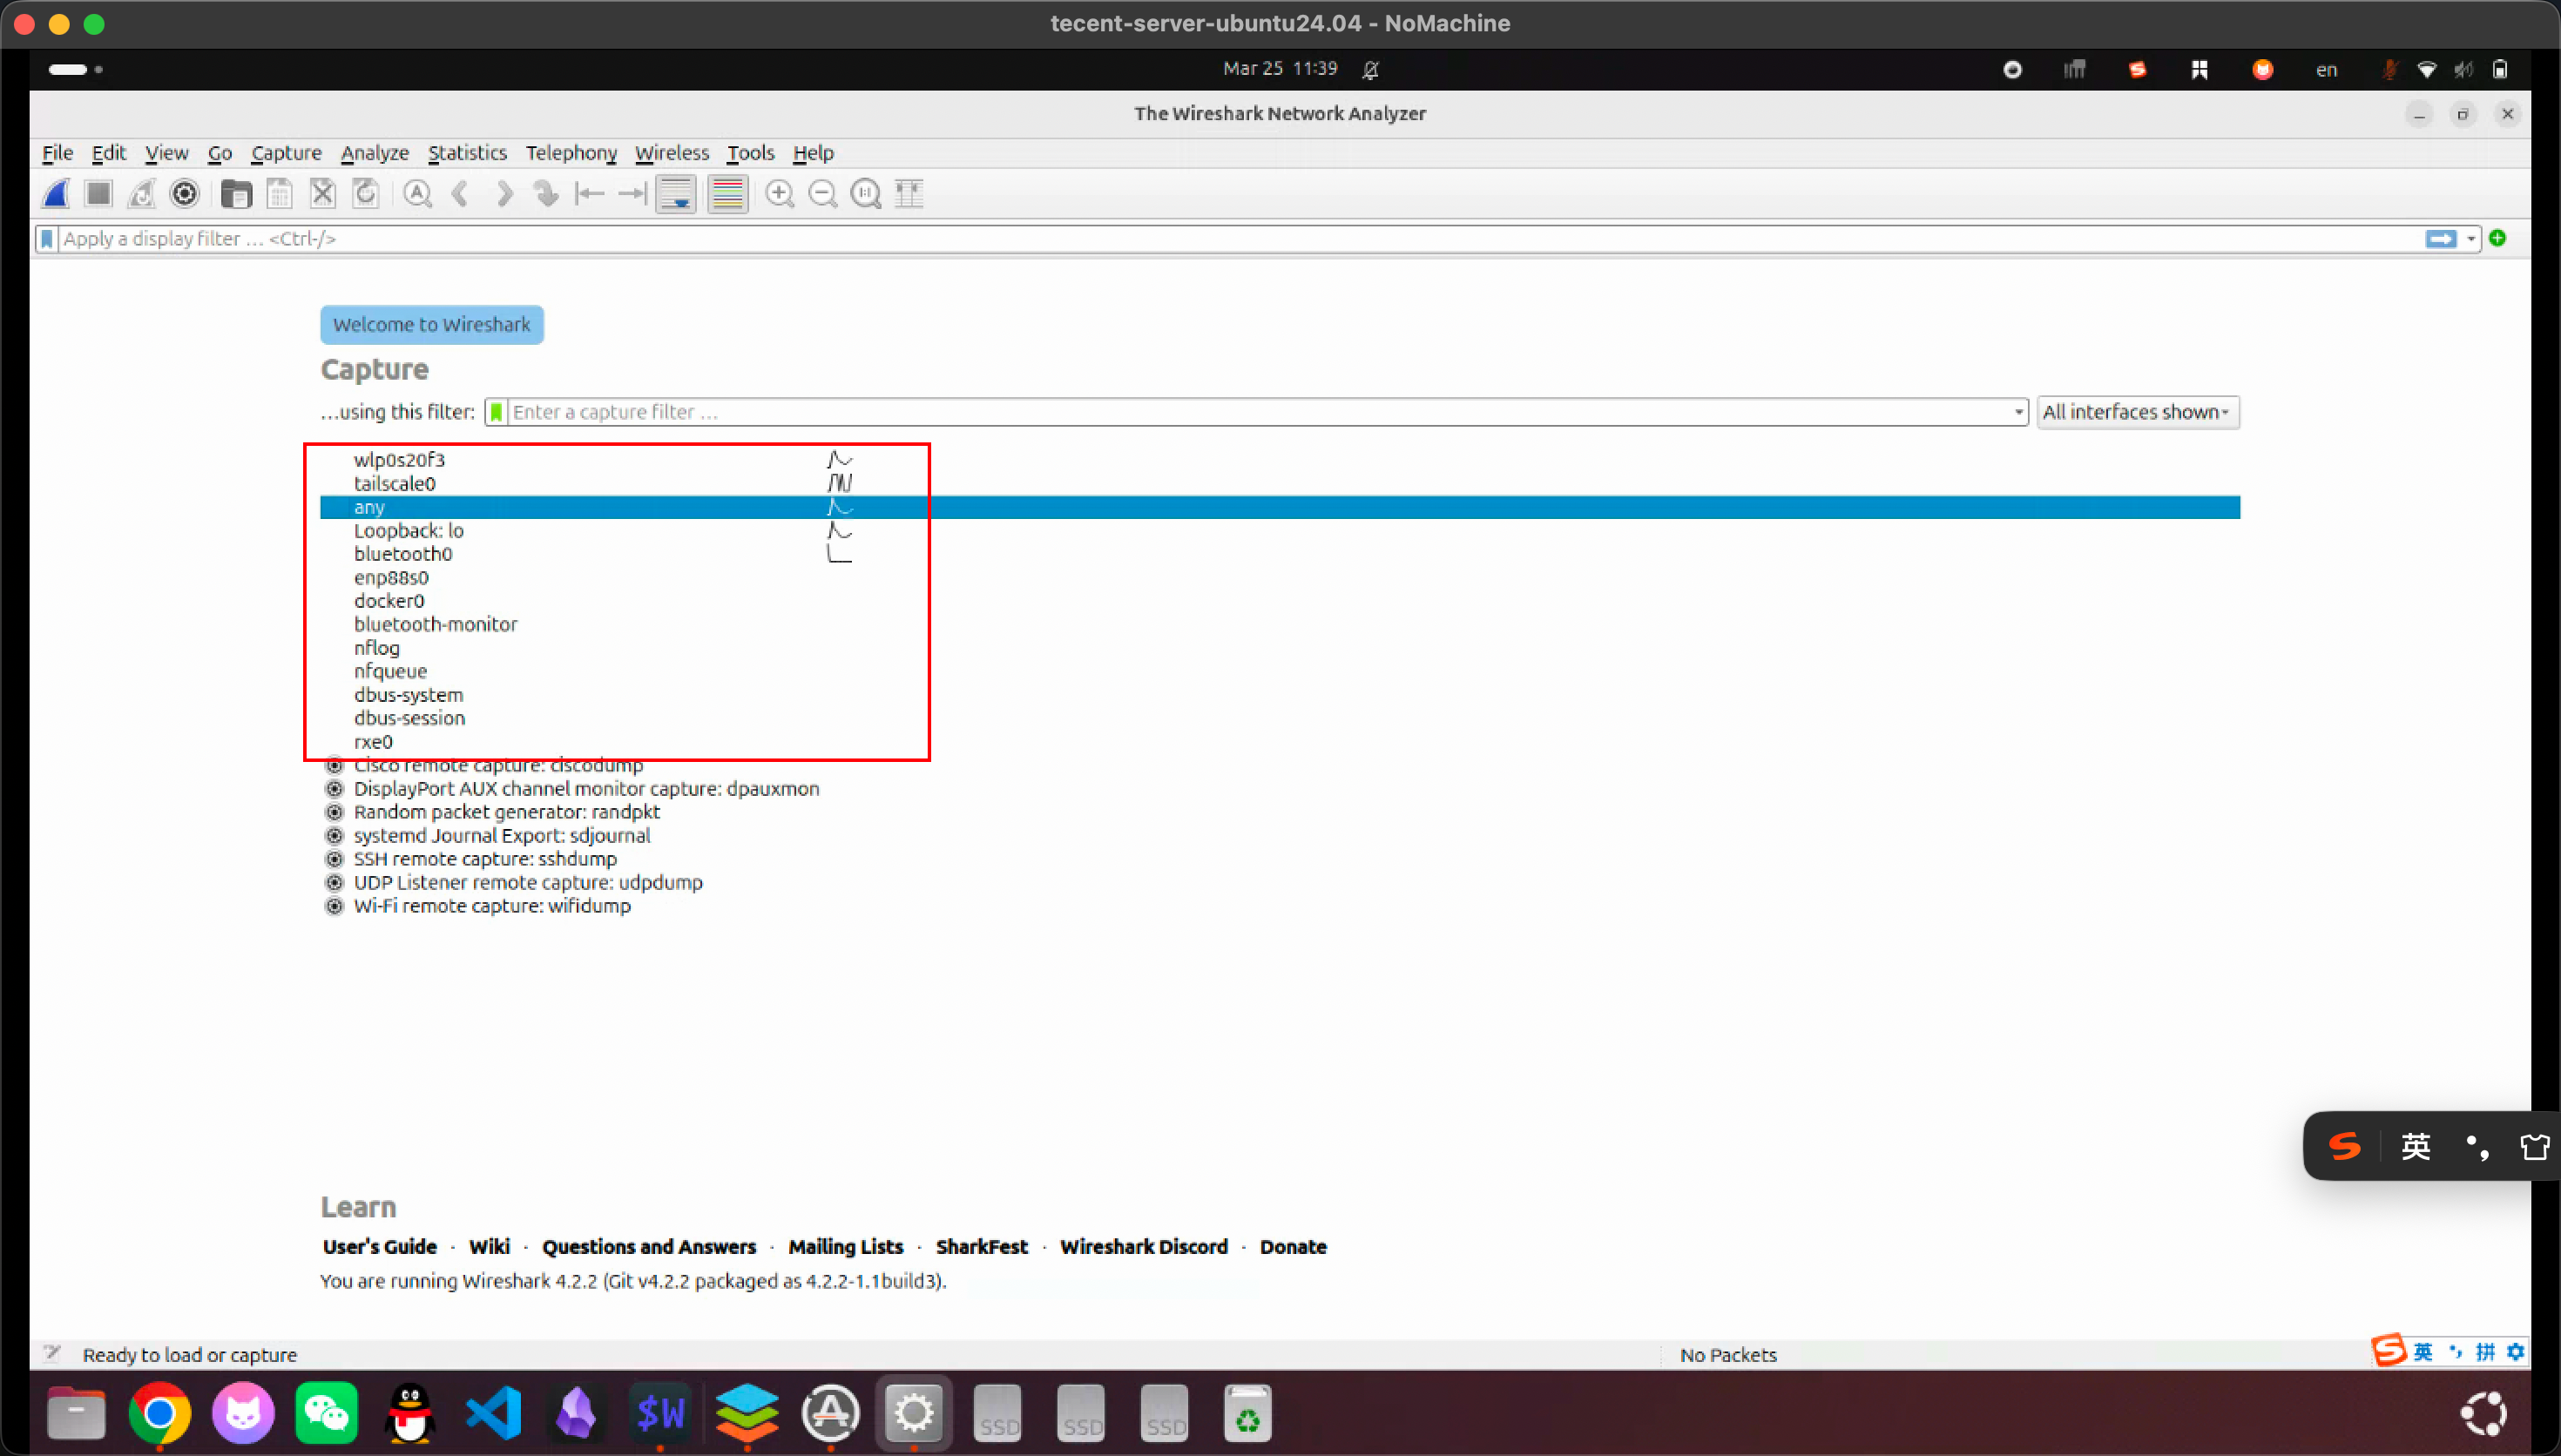The width and height of the screenshot is (2561, 1456).
Task: Click the Wireshark Discord link
Action: tap(1143, 1246)
